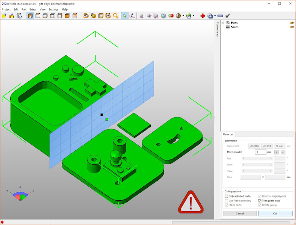Select the arrow selection pointer tool
The width and height of the screenshot is (296, 225).
pos(125,16)
